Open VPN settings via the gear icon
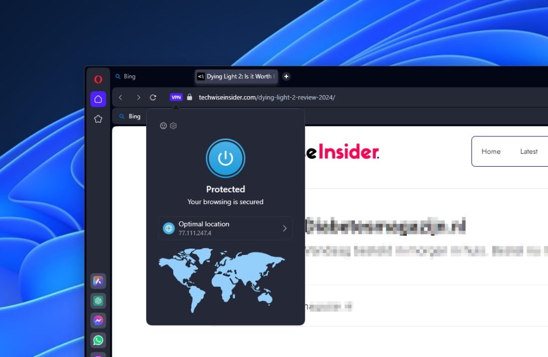548x357 pixels. (173, 126)
